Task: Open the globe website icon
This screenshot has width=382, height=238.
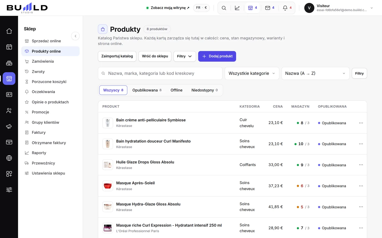Action: click(x=9, y=158)
